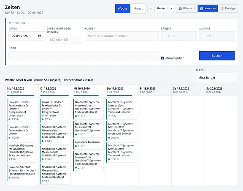Switch to the Einträge list view
Viewport: 243px width, 191px height.
tap(228, 8)
